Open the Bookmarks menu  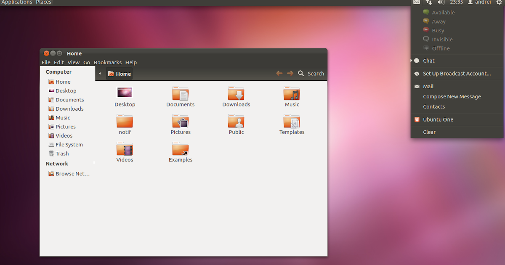[x=107, y=62]
